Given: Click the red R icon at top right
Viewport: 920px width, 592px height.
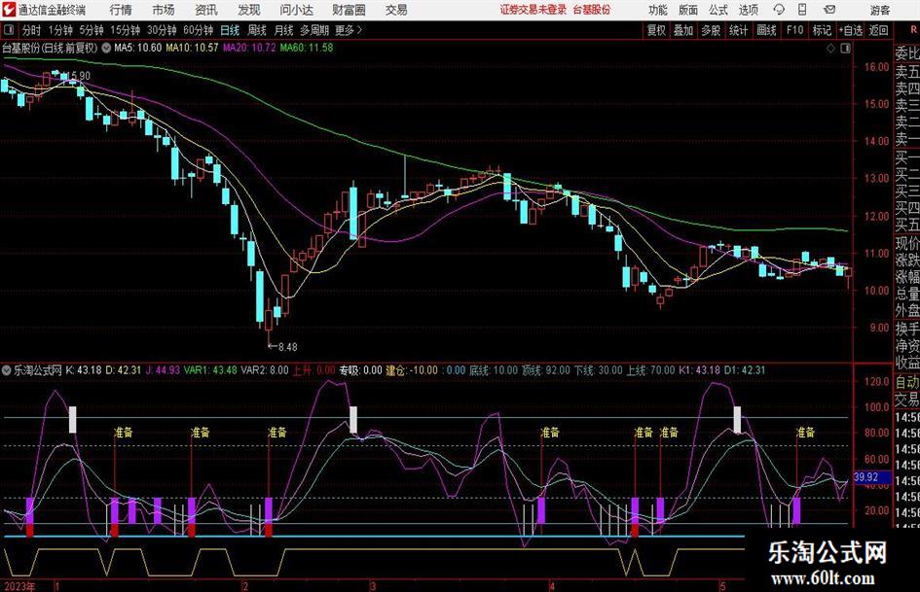Looking at the screenshot, I should point(913,30).
